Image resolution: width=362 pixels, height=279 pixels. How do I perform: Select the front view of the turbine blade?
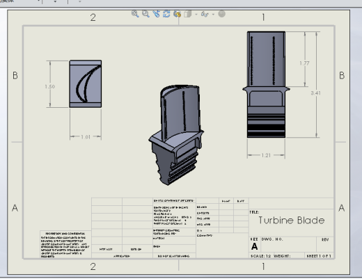click(x=266, y=84)
